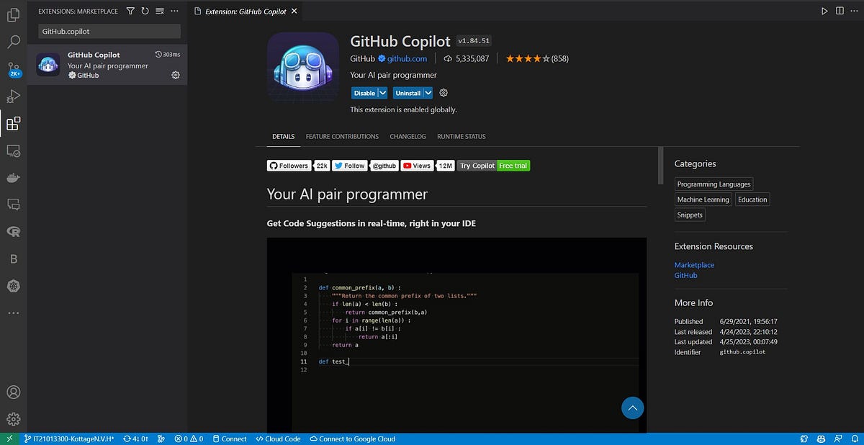Open the R extension view
864x445 pixels.
coord(13,231)
